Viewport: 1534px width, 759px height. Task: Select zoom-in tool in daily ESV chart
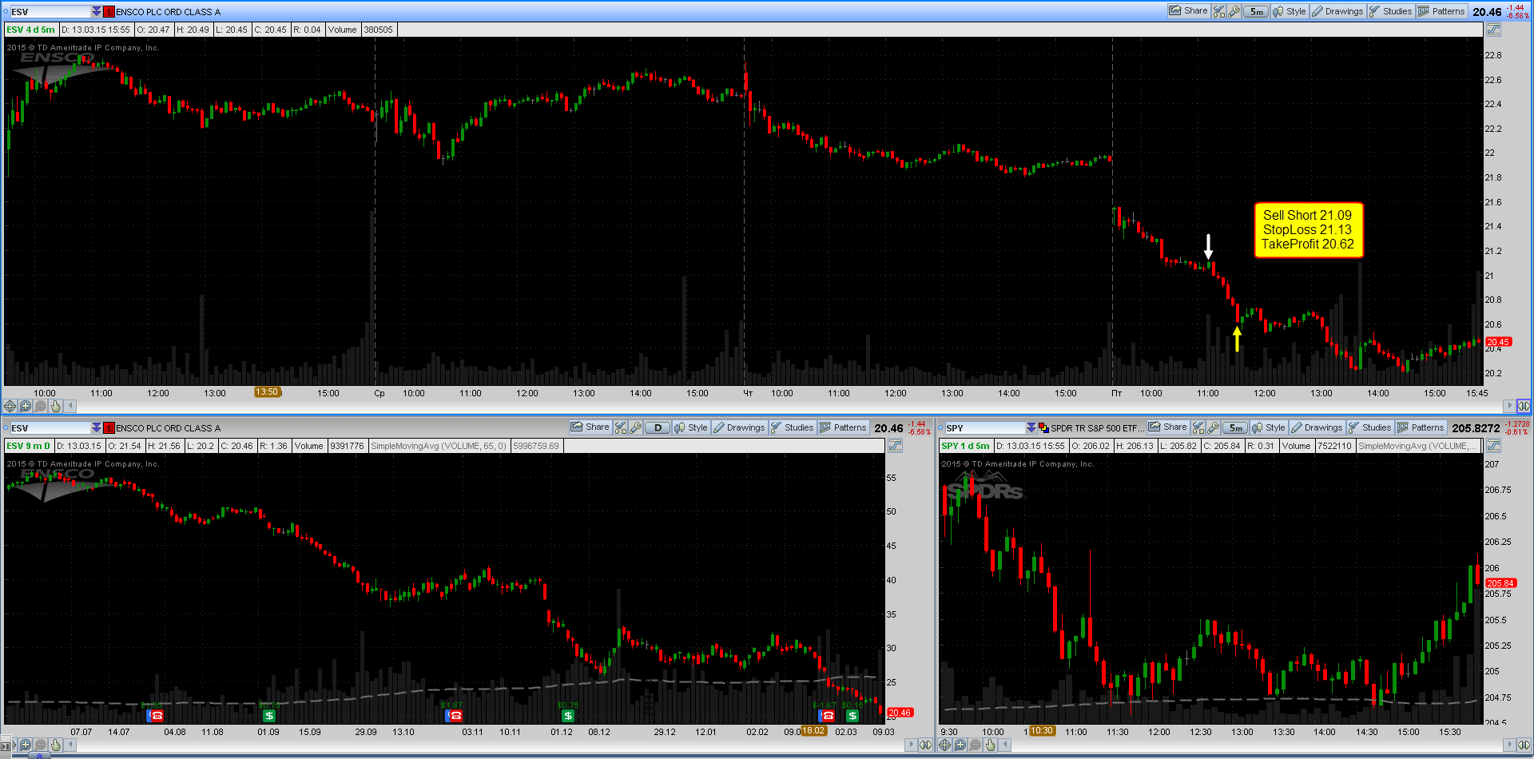pos(26,745)
